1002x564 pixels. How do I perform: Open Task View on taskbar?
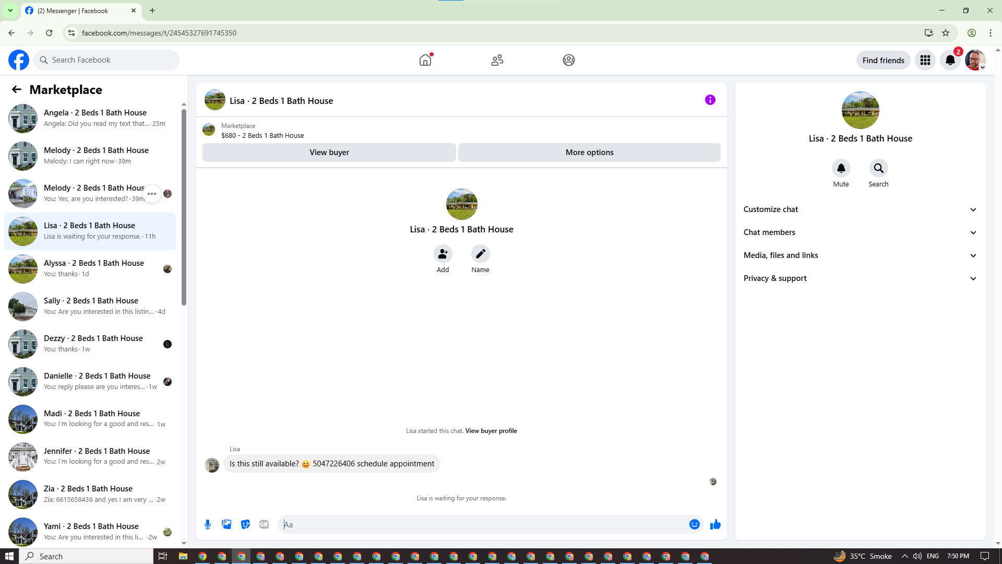[163, 556]
